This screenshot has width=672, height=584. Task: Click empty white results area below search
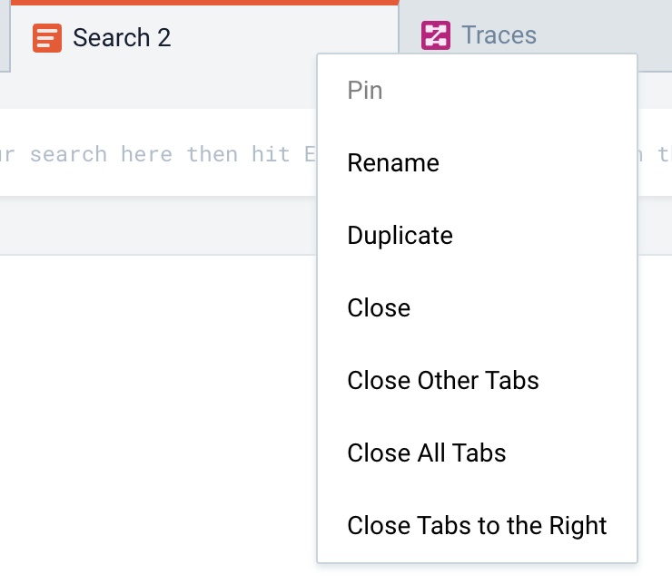(x=154, y=408)
